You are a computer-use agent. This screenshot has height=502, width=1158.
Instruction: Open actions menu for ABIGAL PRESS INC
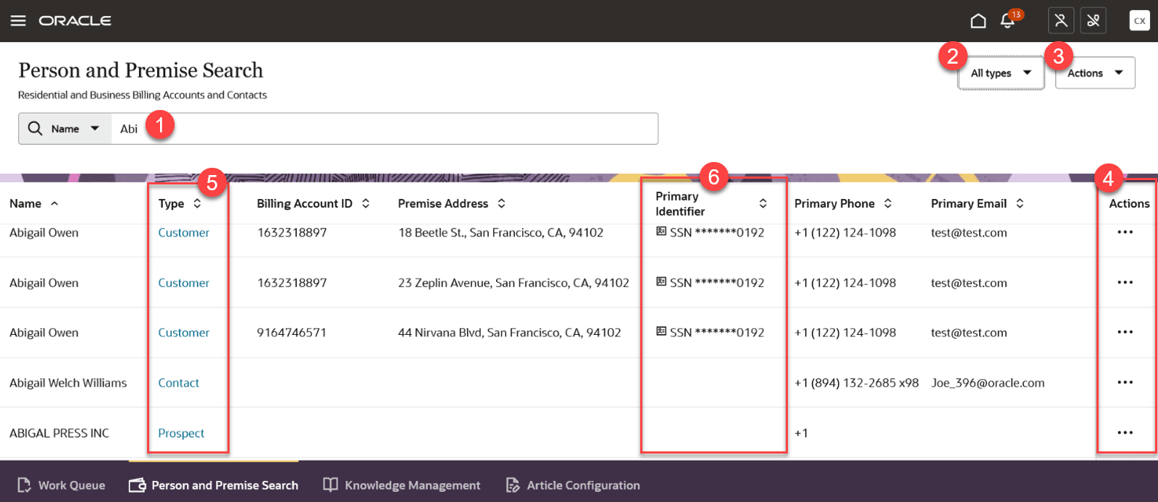point(1125,433)
